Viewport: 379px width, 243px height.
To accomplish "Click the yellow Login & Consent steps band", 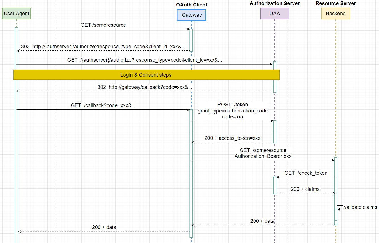I will point(146,75).
